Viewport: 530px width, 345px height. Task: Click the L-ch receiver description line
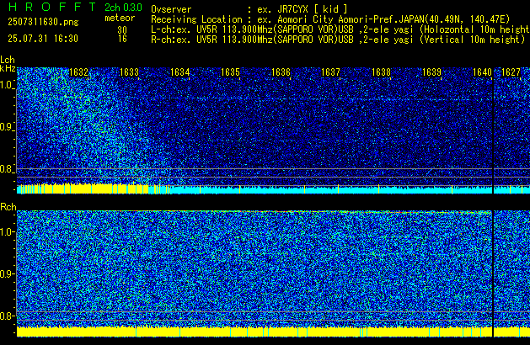click(340, 29)
